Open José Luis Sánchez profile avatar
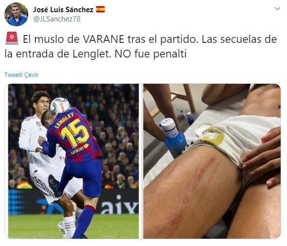 [16, 15]
